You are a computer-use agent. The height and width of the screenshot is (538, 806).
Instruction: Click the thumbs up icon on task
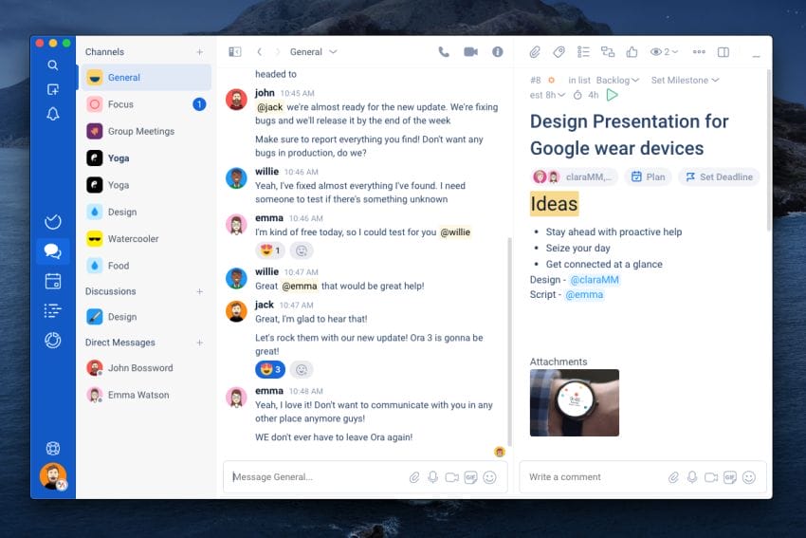pyautogui.click(x=632, y=52)
